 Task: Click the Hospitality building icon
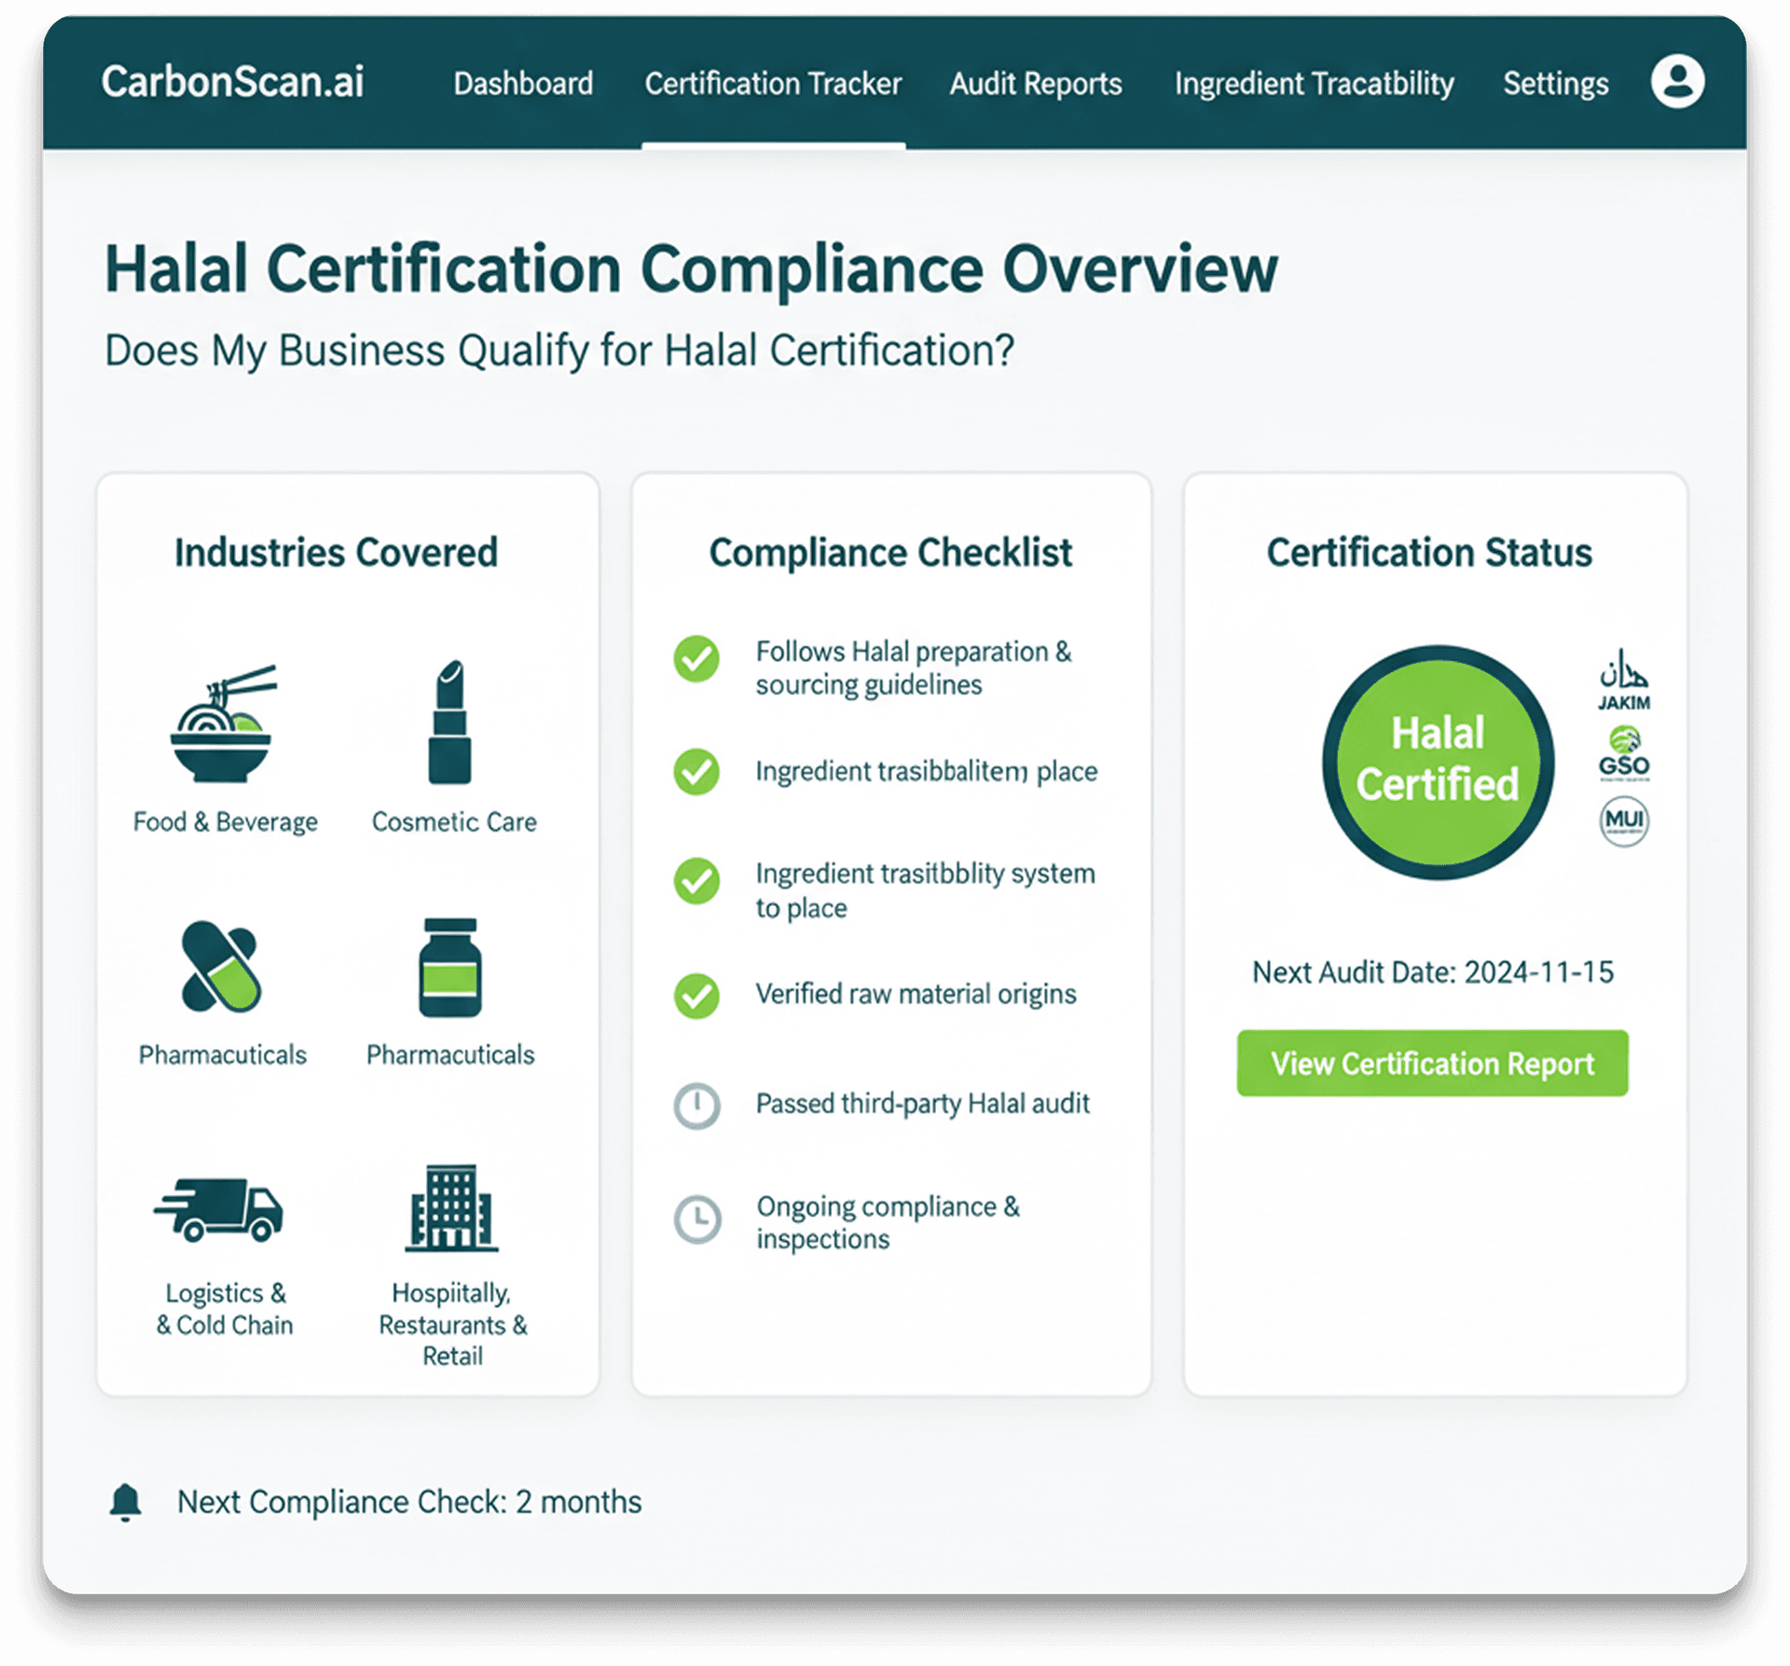tap(451, 1207)
